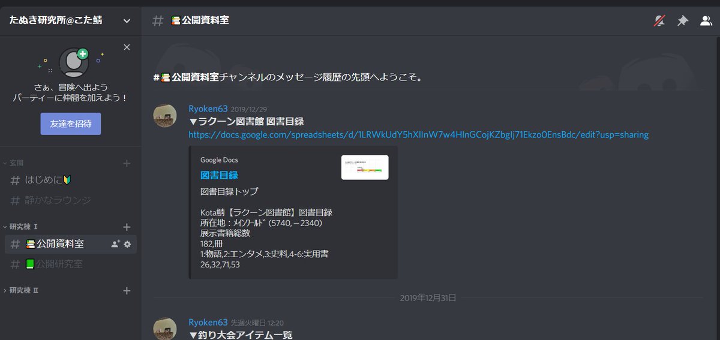Open Ryoken63 avatar on 釣り大会 message
720x340 pixels.
coord(165,329)
